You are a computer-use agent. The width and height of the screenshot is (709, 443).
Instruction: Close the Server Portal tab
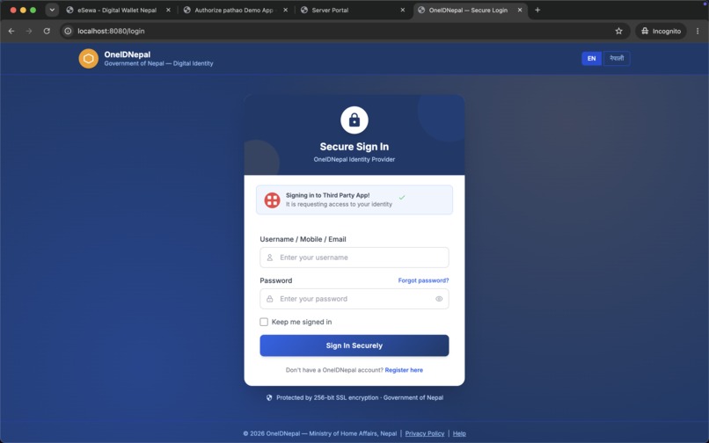point(402,10)
